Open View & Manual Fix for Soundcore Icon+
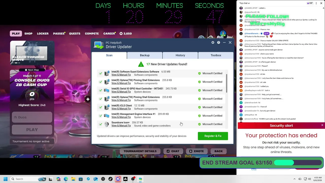Screen dimensions: 325x183 (121, 126)
